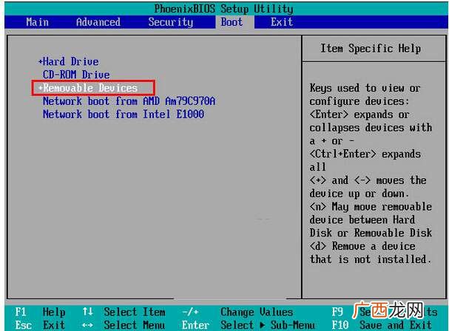Viewport: 449px width, 331px height.
Task: Click the -/+ Change Values label
Action: [x=237, y=312]
